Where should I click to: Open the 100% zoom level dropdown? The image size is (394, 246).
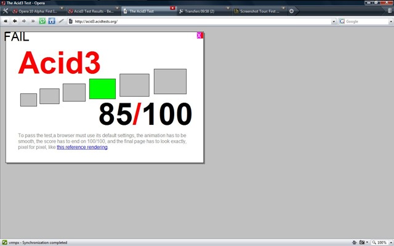(391, 242)
